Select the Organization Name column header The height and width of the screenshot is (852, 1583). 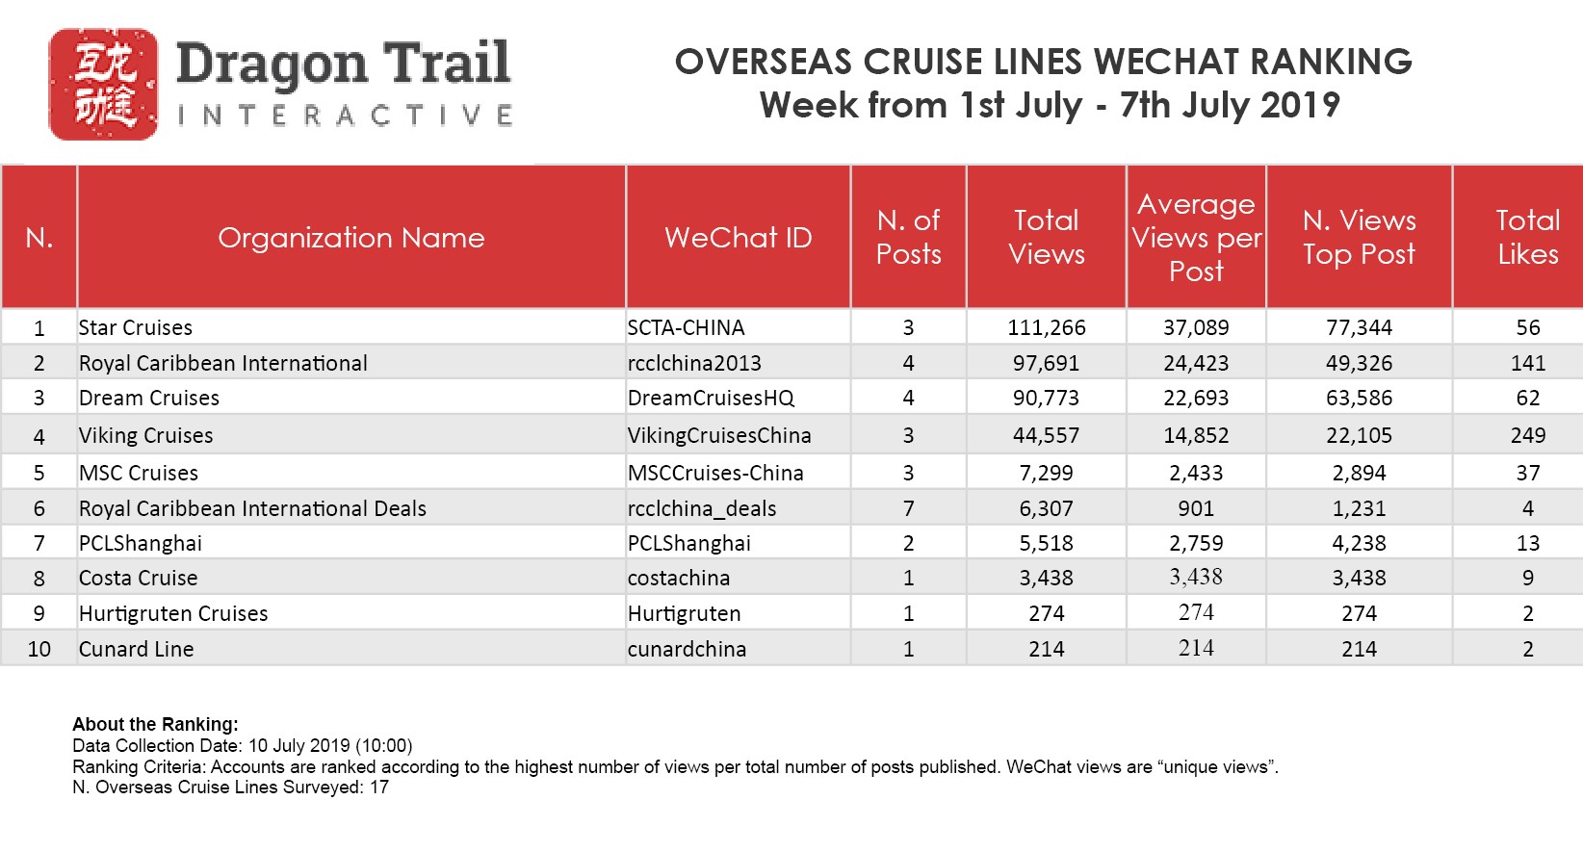pyautogui.click(x=351, y=238)
